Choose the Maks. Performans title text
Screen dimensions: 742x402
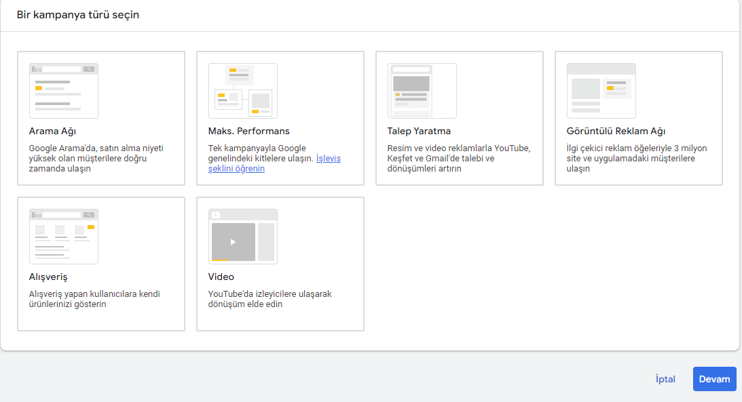tap(248, 132)
